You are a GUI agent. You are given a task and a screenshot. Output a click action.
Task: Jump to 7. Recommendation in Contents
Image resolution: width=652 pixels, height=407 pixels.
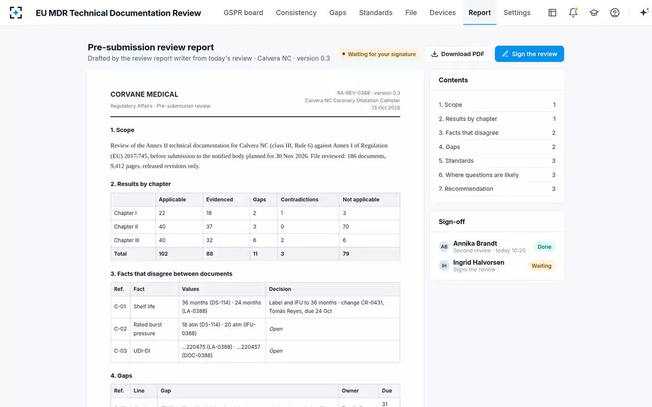coord(497,189)
